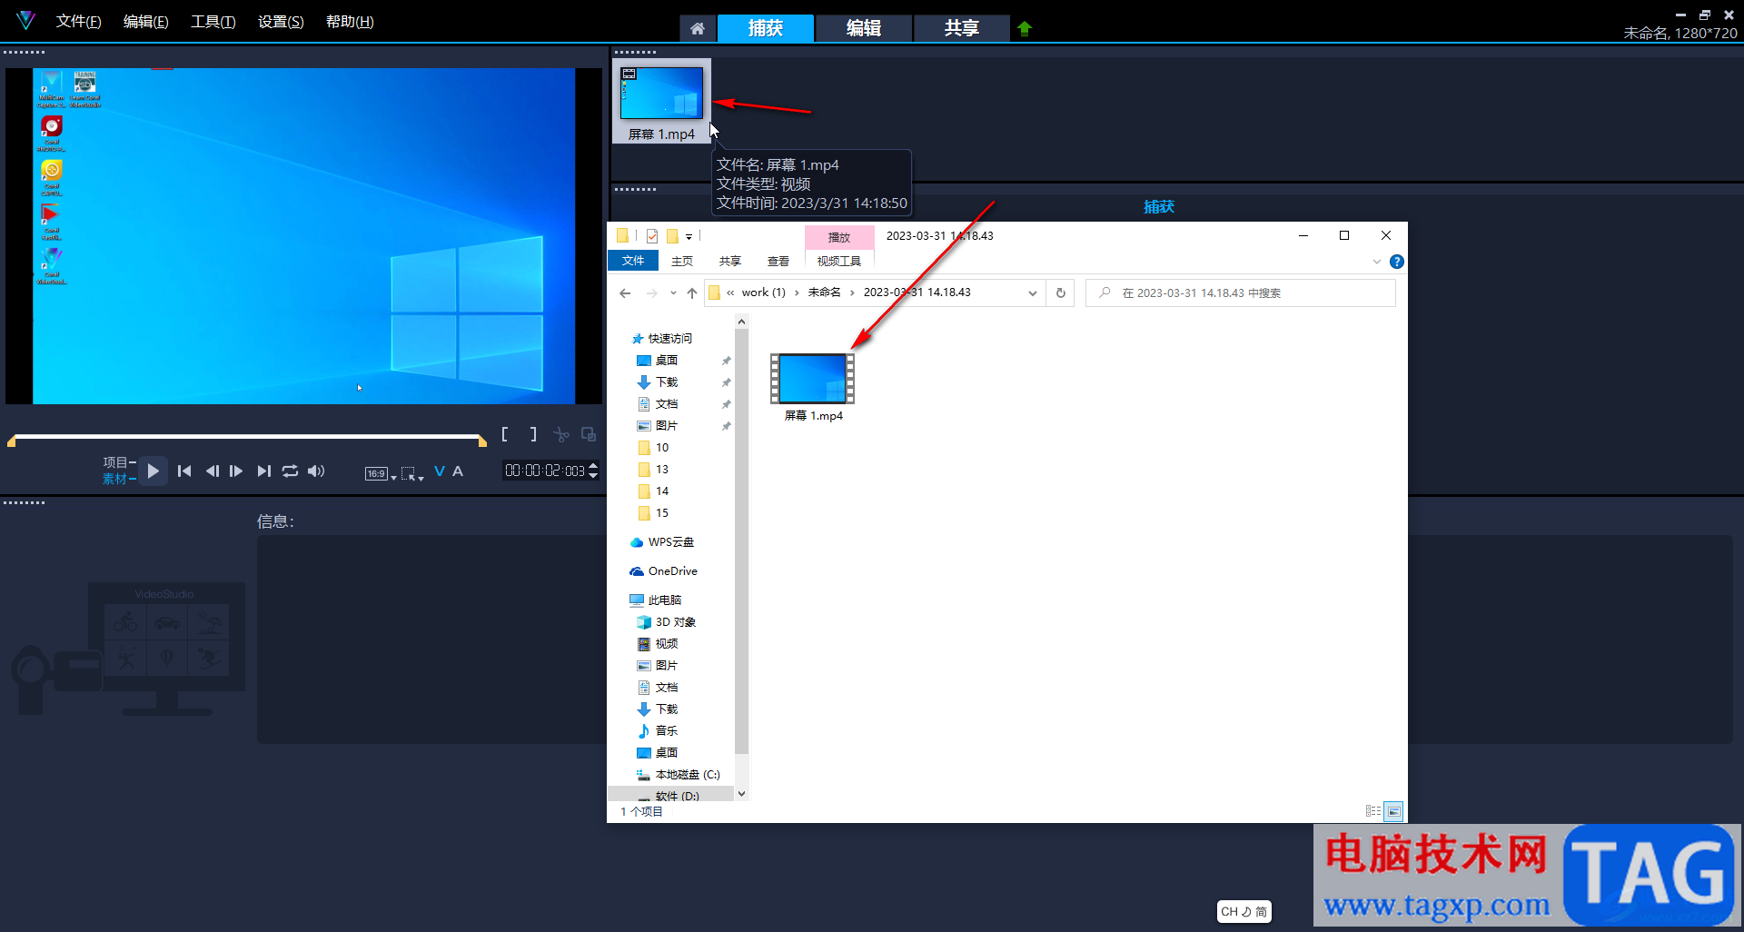The width and height of the screenshot is (1744, 932).
Task: Open the Explorer 查看 ribbon tab
Action: [778, 261]
